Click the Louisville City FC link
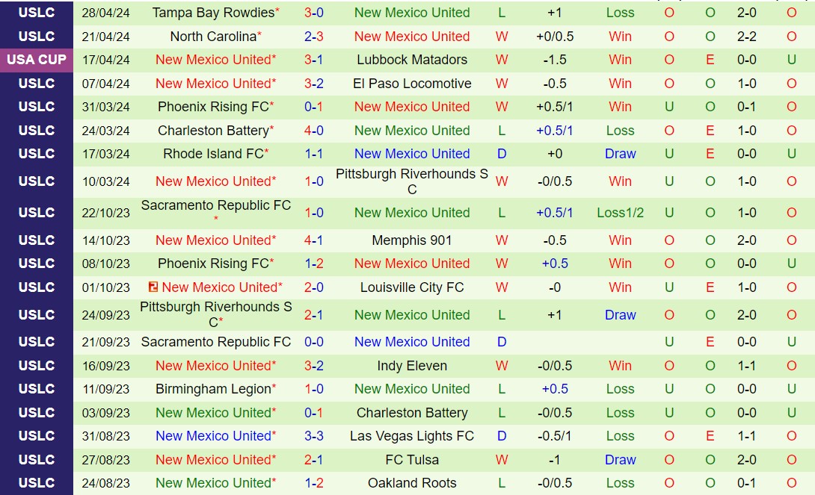The height and width of the screenshot is (495, 815). click(412, 287)
